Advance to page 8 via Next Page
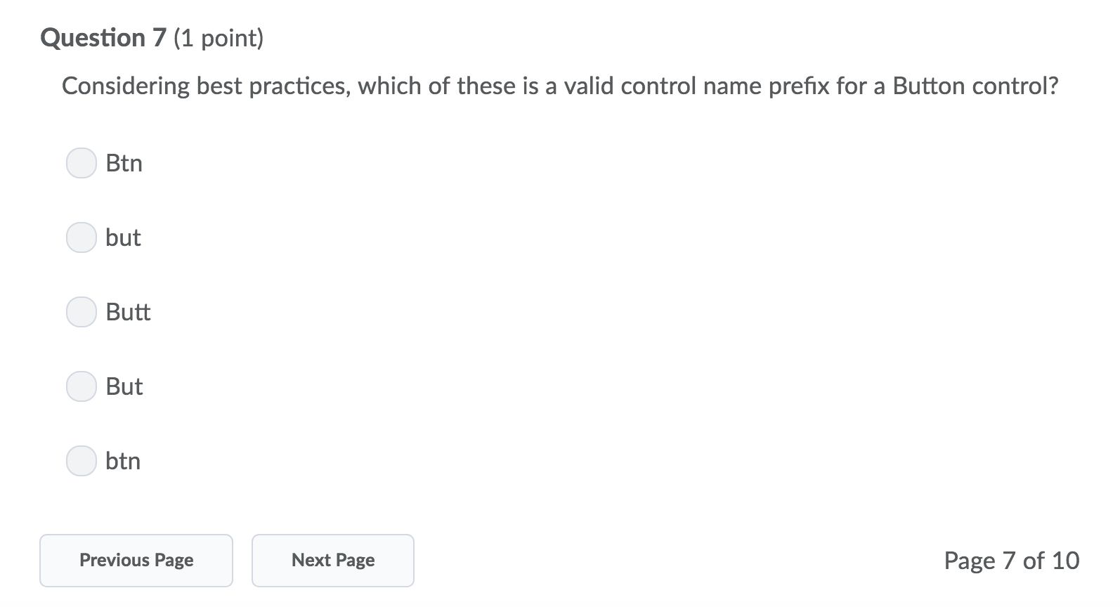The height and width of the screenshot is (607, 1120). click(x=332, y=560)
